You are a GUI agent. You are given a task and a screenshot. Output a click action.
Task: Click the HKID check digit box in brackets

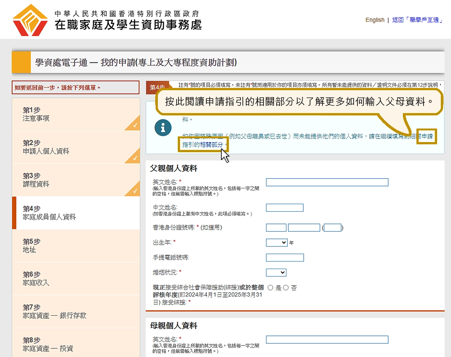332,228
